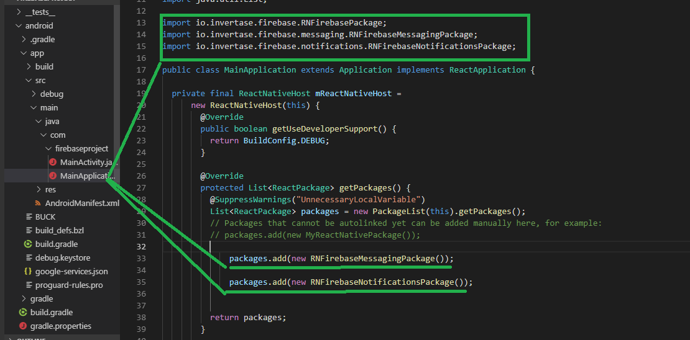Click packages.add RNFirebaseMessagingPackage on line 33
This screenshot has height=340, width=690.
click(x=341, y=259)
